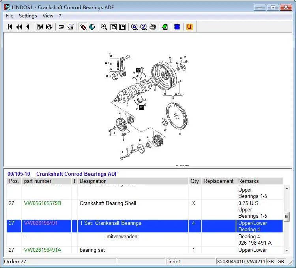Click the checklist order form icon
Image resolution: width=296 pixels, height=268 pixels.
pos(71,27)
